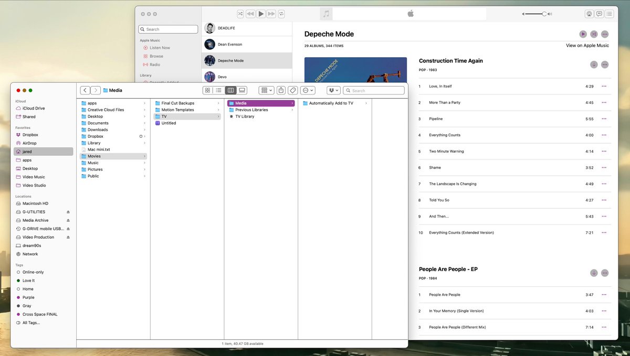Screen dimensions: 630x356
Task: Eject Media Archive volume in Finder sidebar
Action: pyautogui.click(x=68, y=220)
